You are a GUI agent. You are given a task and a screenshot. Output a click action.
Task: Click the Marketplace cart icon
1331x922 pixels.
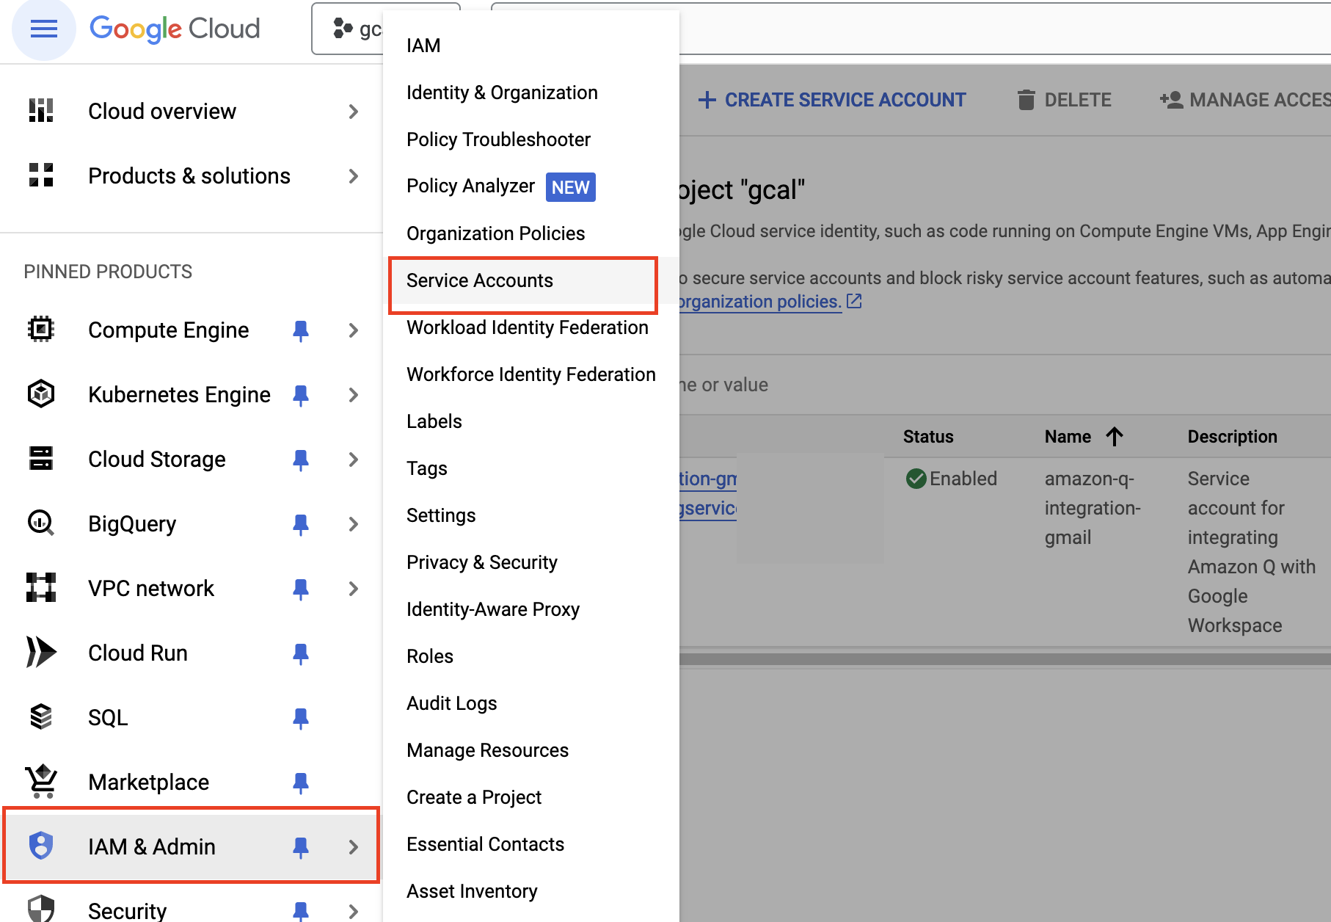pyautogui.click(x=41, y=782)
